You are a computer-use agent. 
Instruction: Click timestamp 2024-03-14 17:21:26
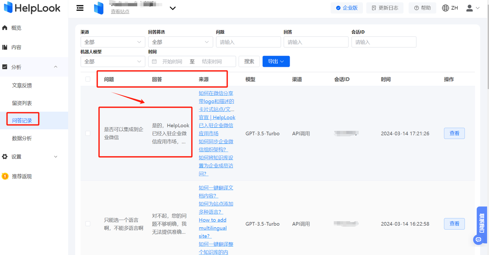click(405, 133)
